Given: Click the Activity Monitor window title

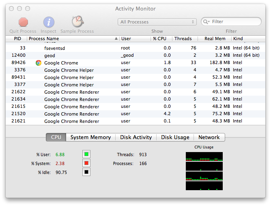Looking at the screenshot, I should pos(135,9).
